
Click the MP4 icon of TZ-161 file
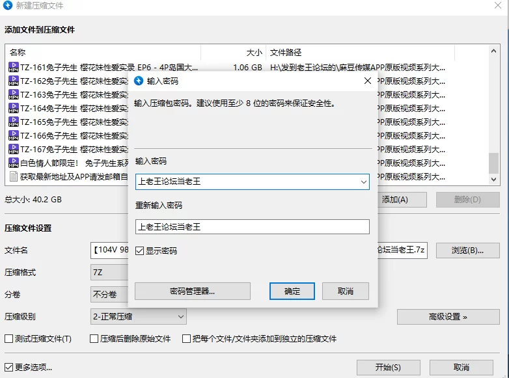click(x=14, y=67)
